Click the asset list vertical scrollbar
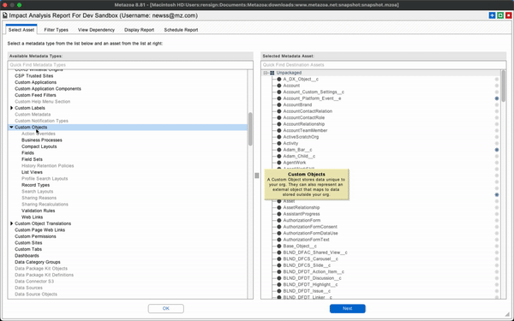The image size is (514, 321). click(504, 86)
